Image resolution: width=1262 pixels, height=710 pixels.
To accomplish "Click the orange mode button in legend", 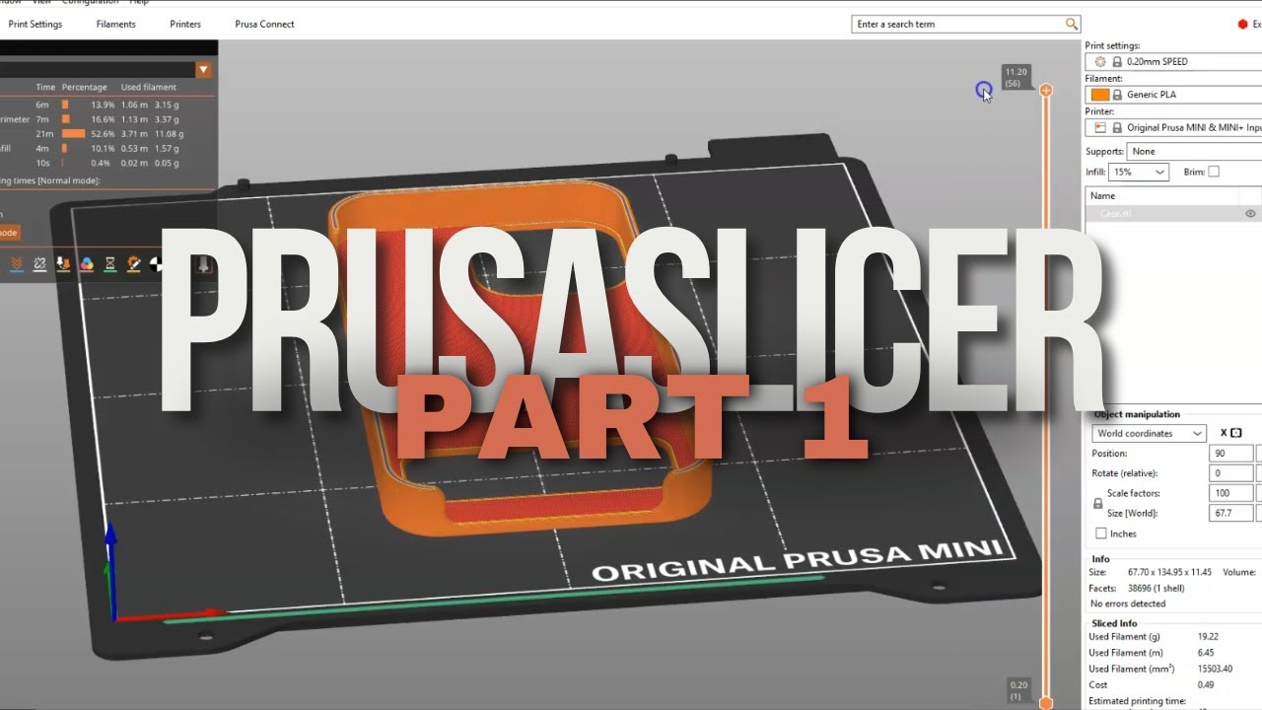I will pyautogui.click(x=10, y=233).
